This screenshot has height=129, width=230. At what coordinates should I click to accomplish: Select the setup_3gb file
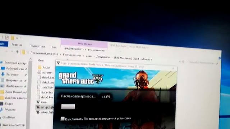(x=47, y=107)
